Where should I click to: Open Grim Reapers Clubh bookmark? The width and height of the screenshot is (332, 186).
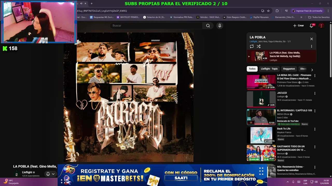pyautogui.click(x=235, y=17)
